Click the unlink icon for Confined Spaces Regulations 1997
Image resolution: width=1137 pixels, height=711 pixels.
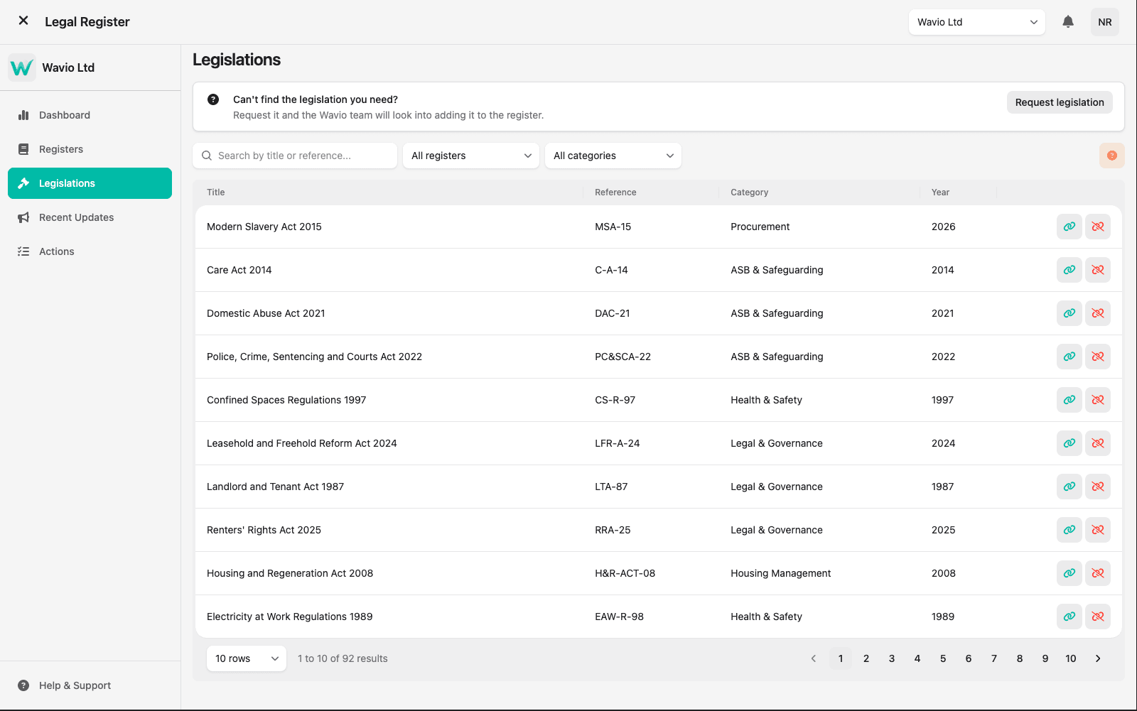click(1098, 400)
